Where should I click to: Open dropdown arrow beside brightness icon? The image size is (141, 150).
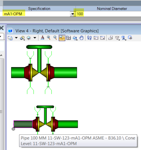(35, 38)
